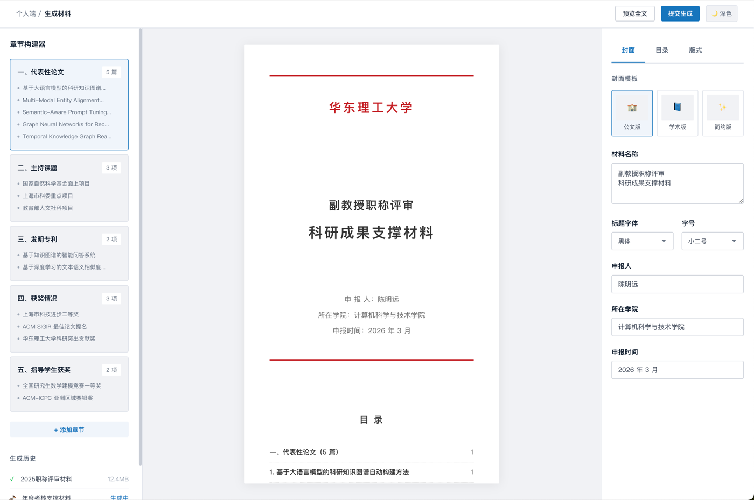Choose the 学术版 book template icon
Image resolution: width=754 pixels, height=500 pixels.
click(x=677, y=108)
